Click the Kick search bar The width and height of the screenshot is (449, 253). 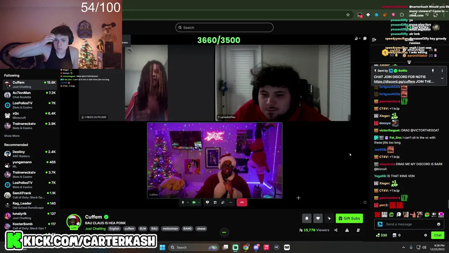(224, 27)
